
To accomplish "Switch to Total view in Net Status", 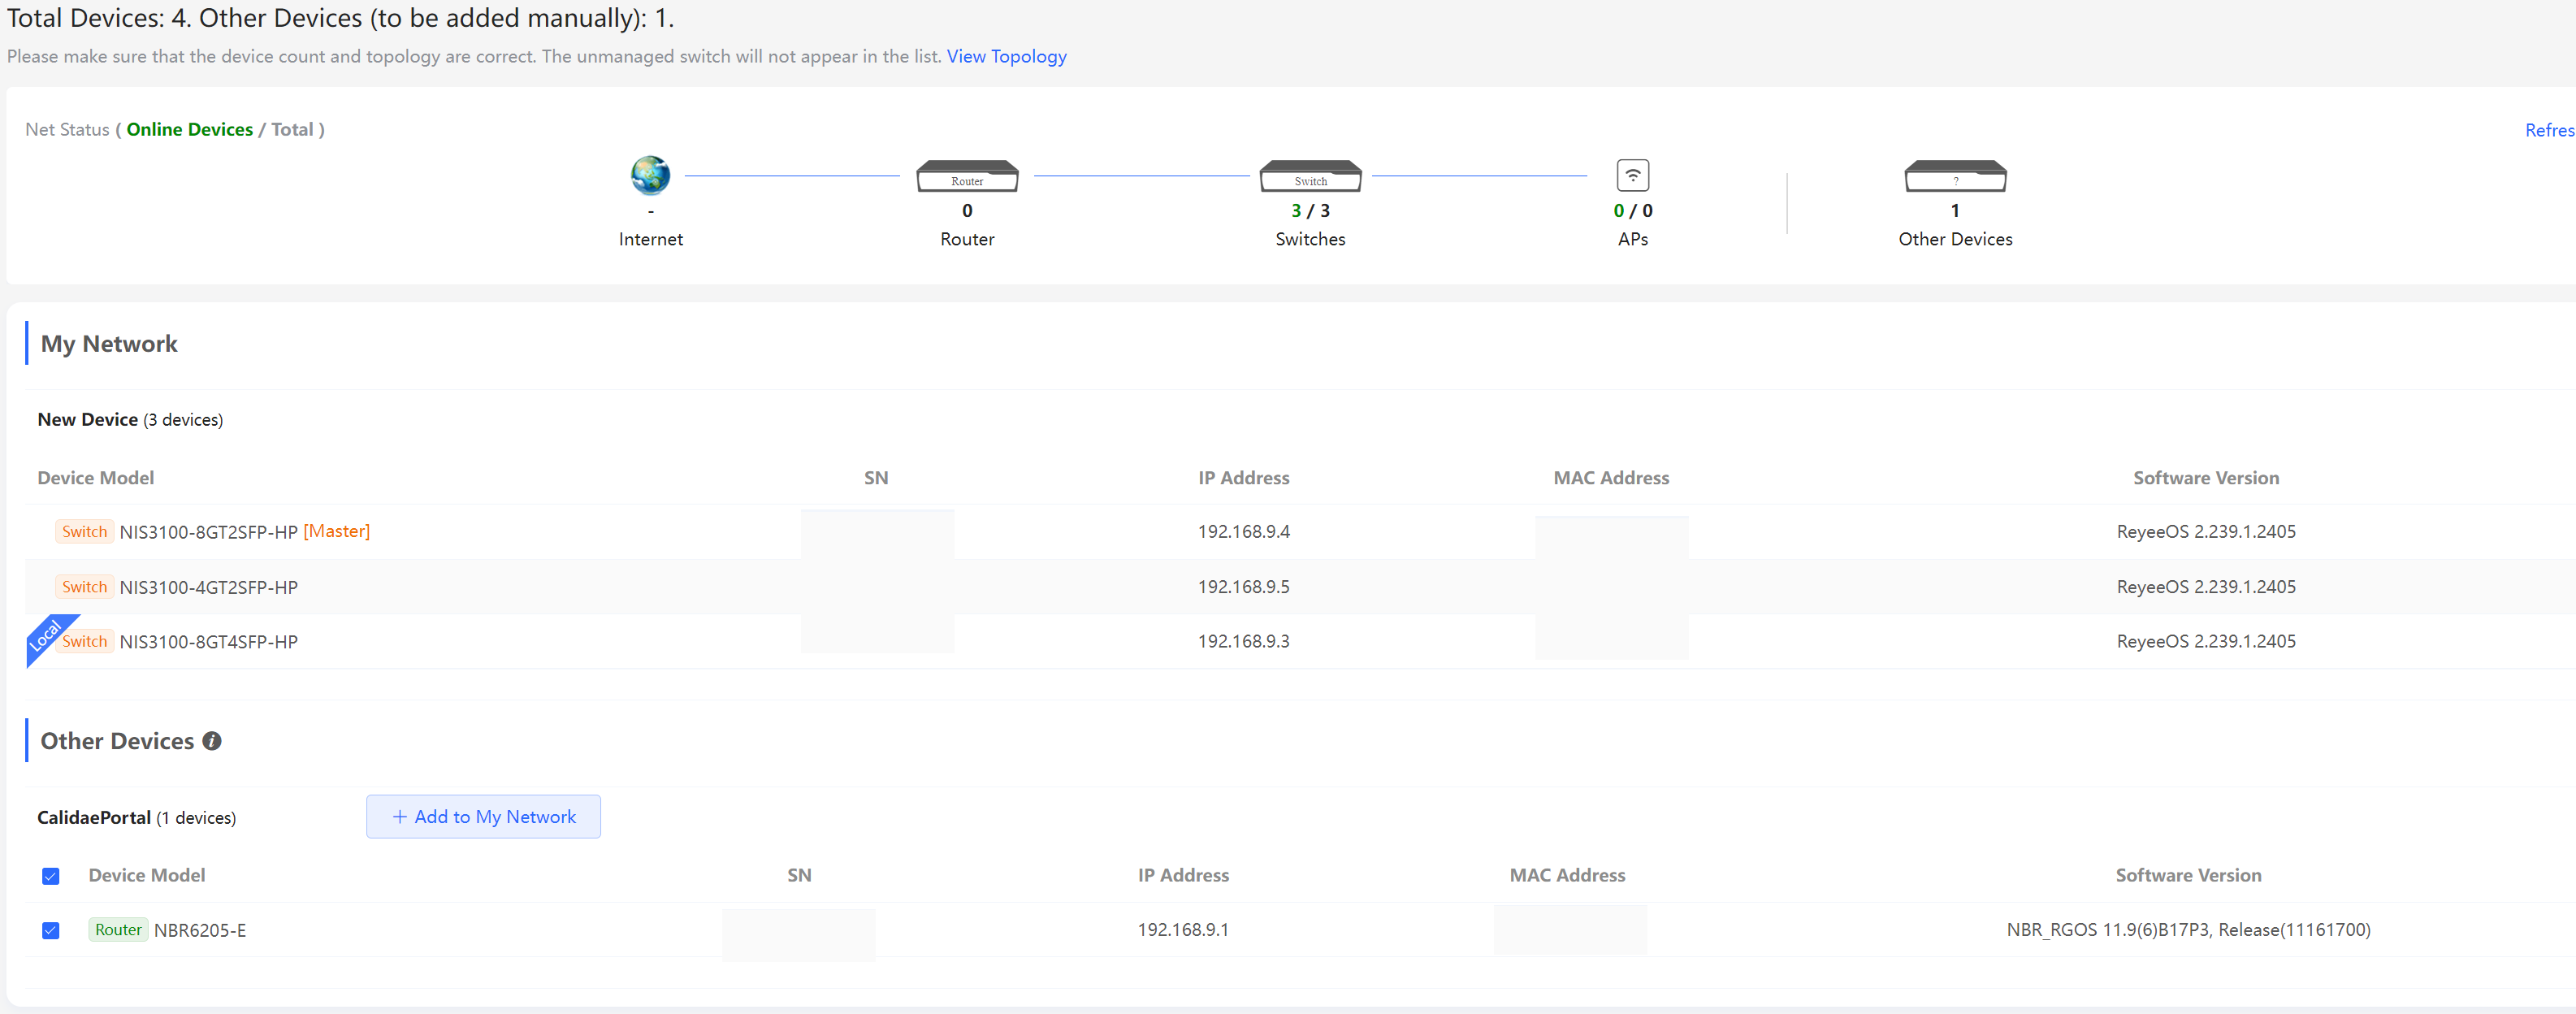I will (293, 129).
